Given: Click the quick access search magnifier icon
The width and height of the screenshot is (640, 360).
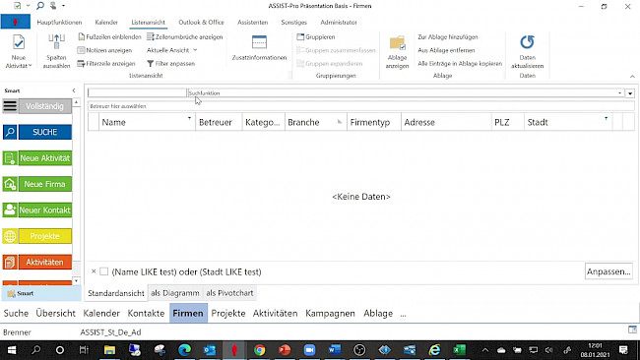Looking at the screenshot, I should tap(40, 6).
